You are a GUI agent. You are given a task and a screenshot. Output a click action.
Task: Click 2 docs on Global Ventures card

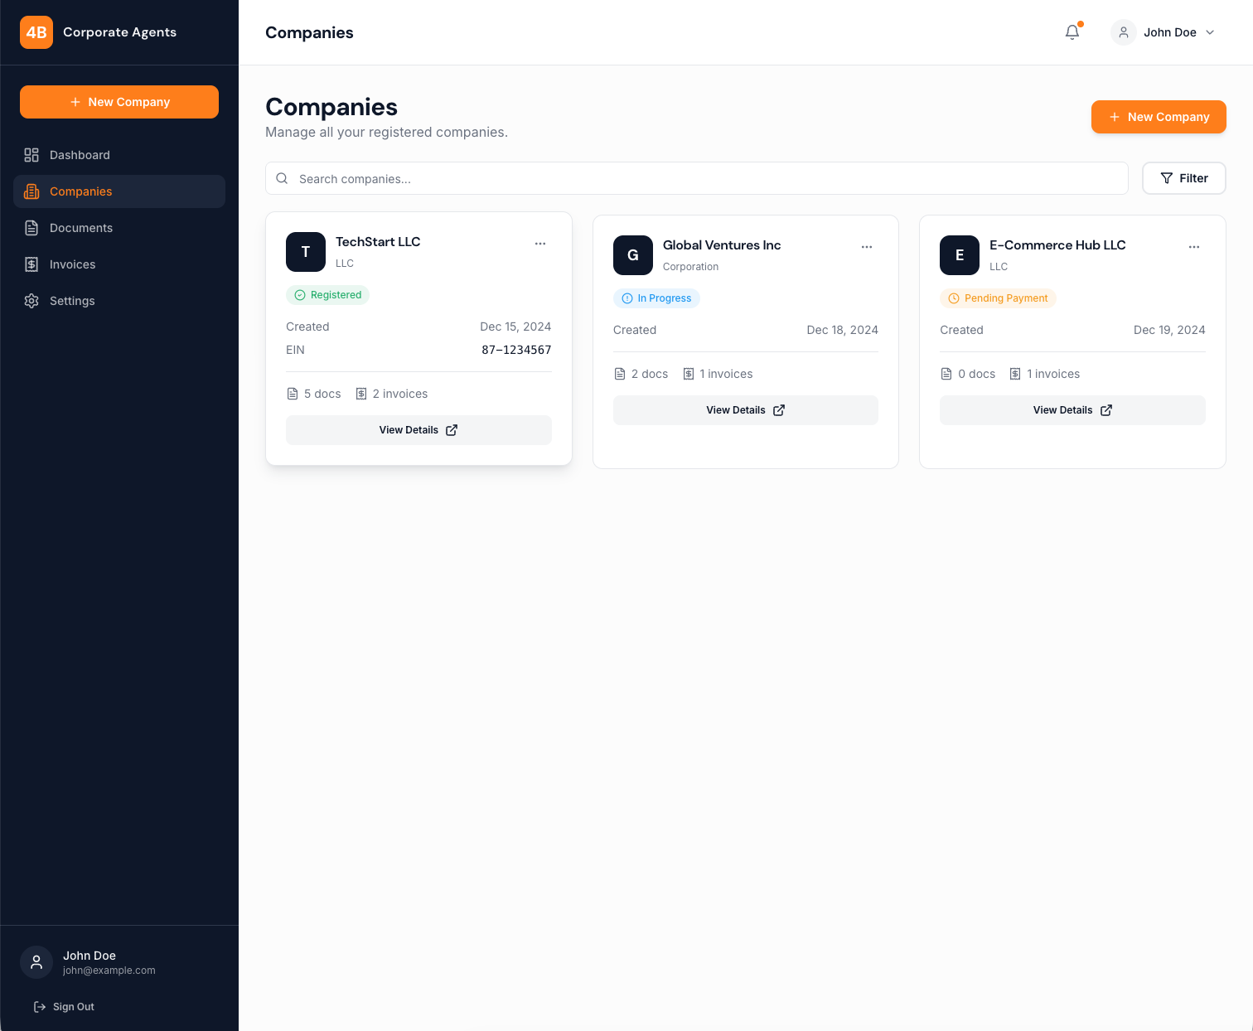(641, 374)
